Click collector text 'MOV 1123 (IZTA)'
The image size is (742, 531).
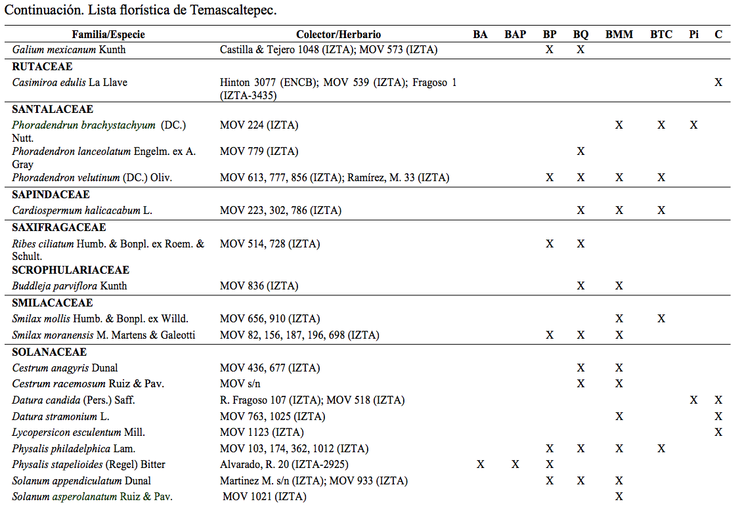point(262,433)
